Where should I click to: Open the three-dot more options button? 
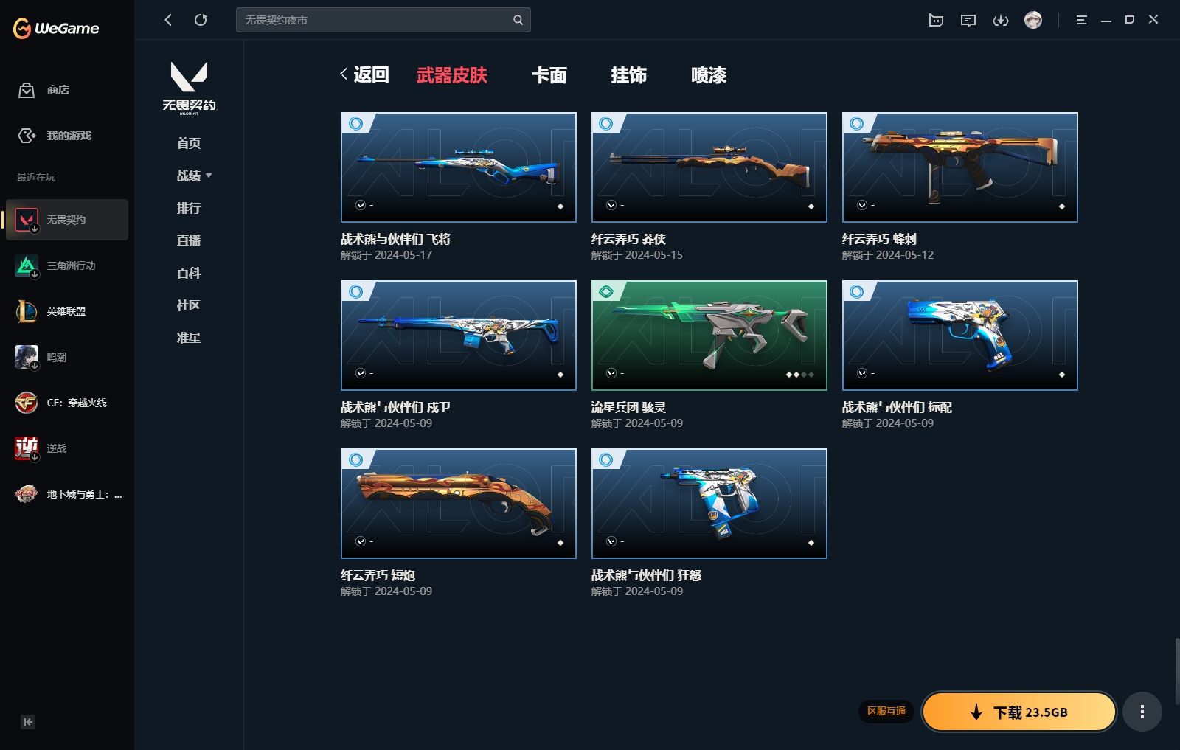[x=1142, y=712]
